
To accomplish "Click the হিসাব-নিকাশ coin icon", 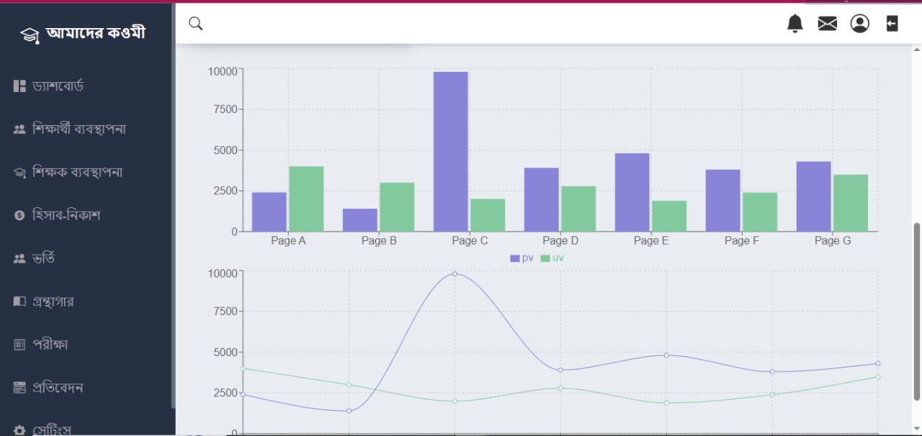I will pyautogui.click(x=19, y=216).
